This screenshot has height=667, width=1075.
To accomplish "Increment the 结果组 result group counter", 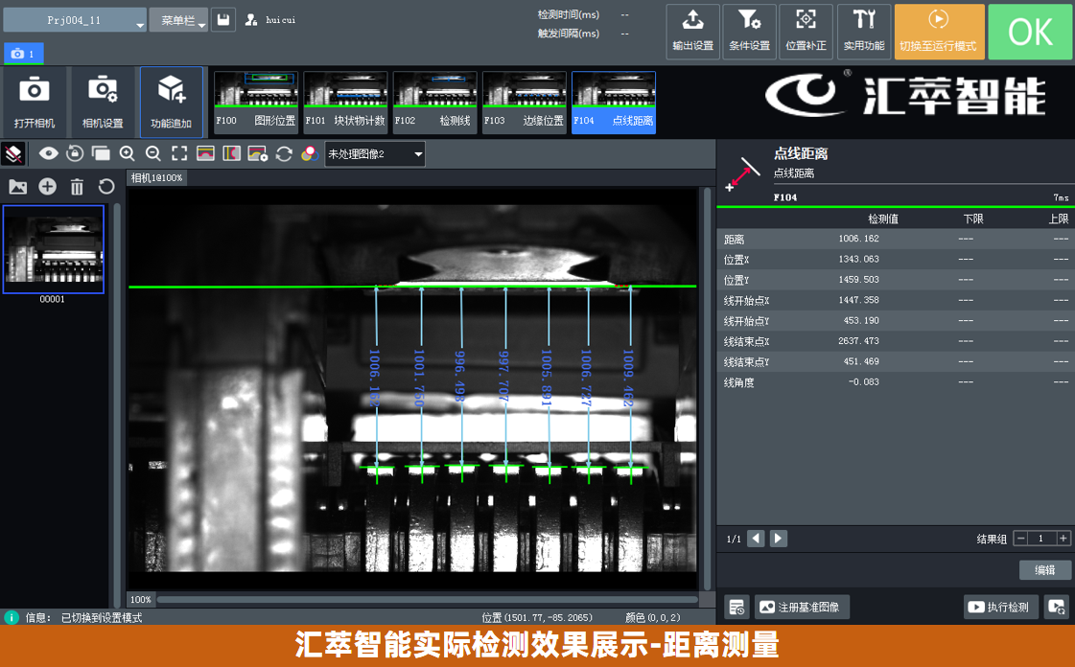I will [1064, 539].
